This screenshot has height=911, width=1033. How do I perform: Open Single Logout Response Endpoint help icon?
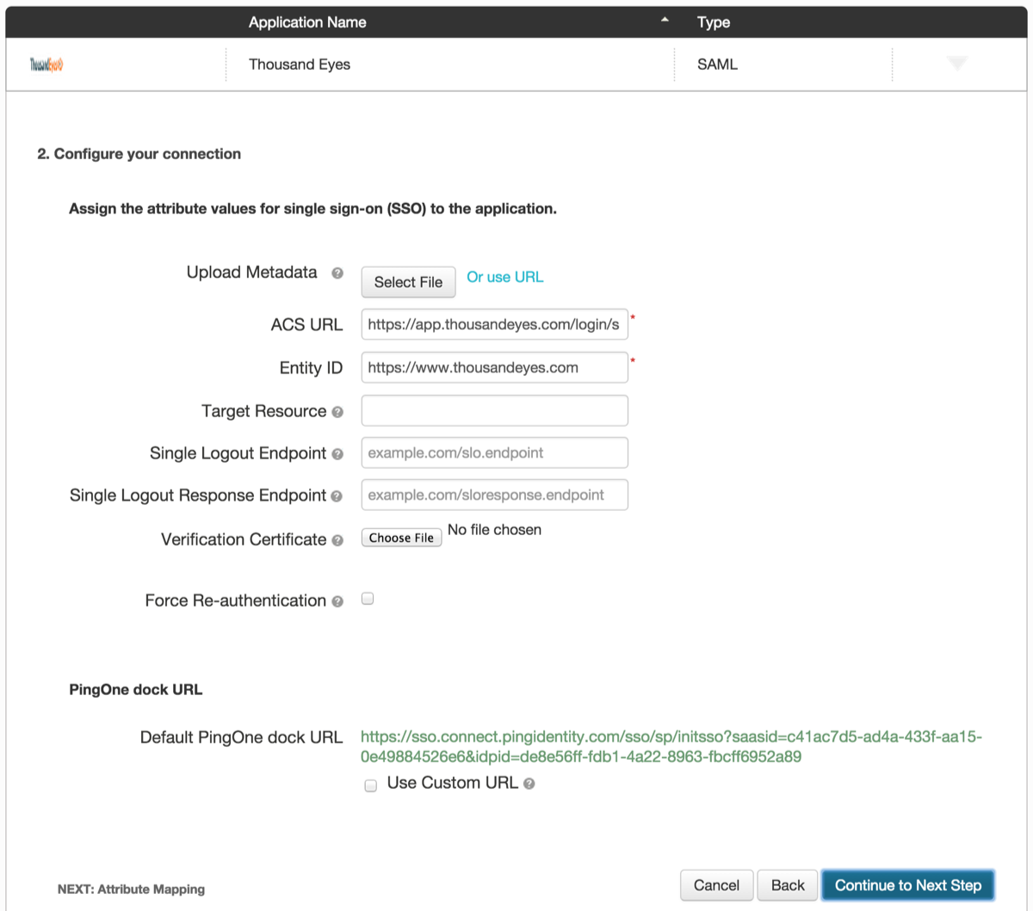point(337,496)
